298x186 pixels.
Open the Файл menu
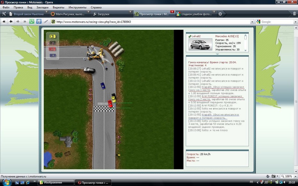pyautogui.click(x=6, y=7)
